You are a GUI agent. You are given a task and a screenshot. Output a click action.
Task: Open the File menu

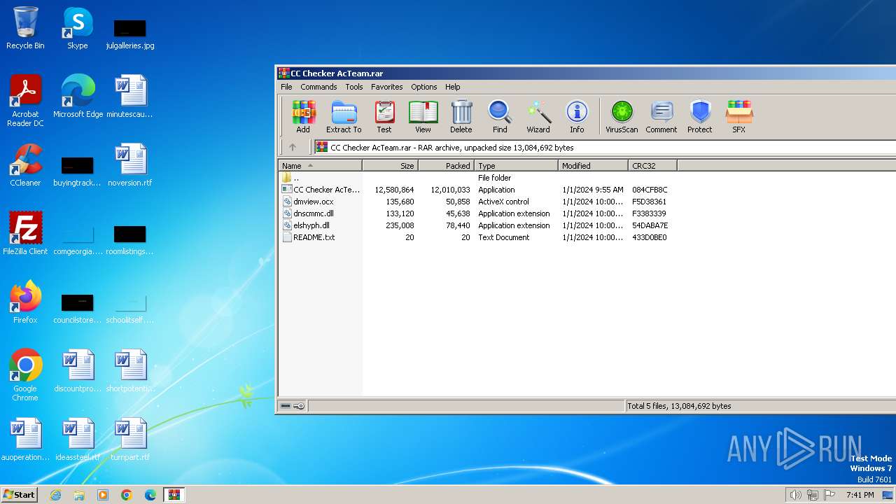[286, 87]
